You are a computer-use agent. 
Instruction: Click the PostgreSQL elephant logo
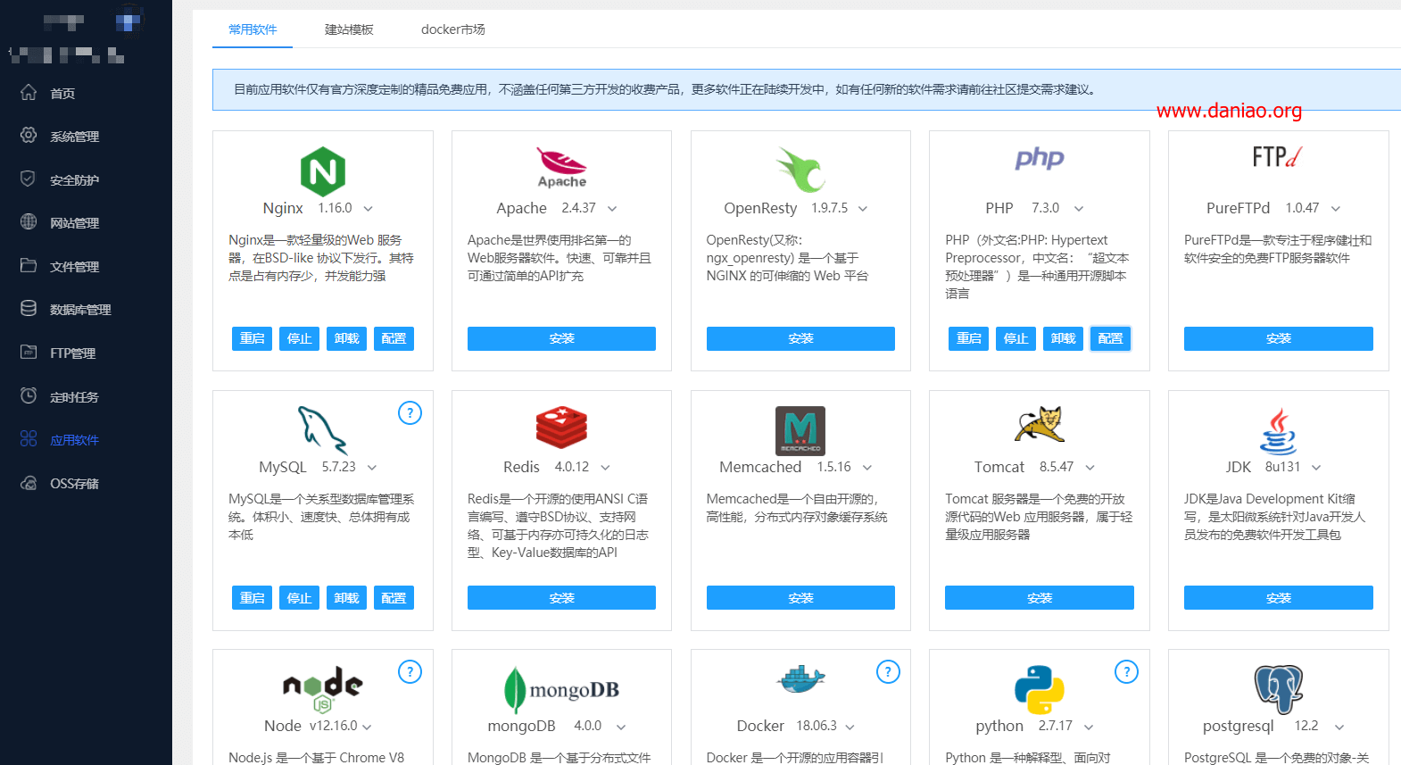[1278, 689]
